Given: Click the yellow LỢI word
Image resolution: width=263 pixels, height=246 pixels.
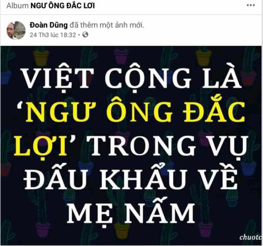Looking at the screenshot, I should pyautogui.click(x=41, y=146).
